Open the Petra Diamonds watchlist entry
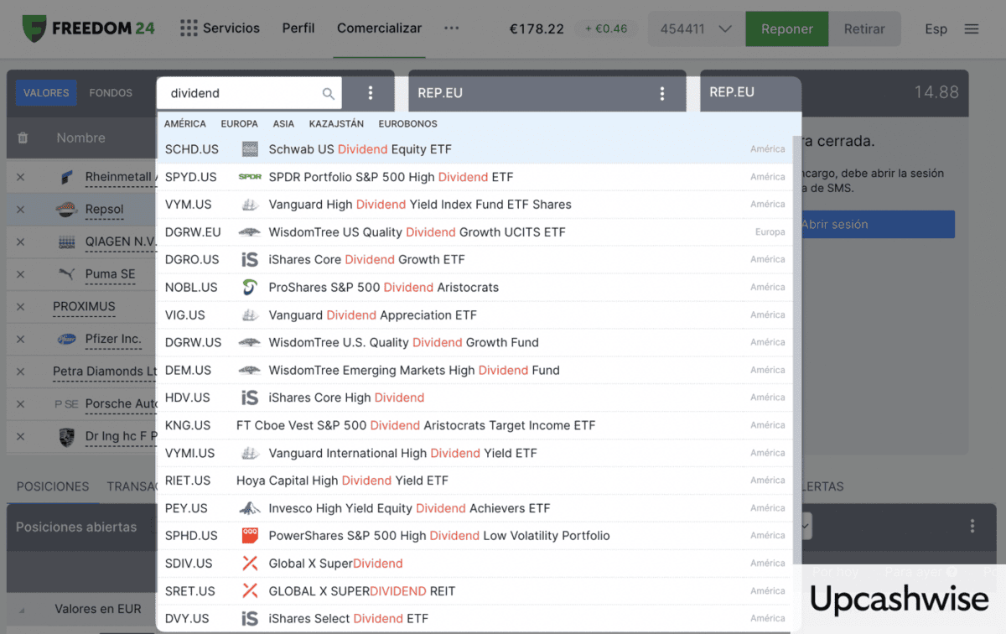 (x=105, y=372)
